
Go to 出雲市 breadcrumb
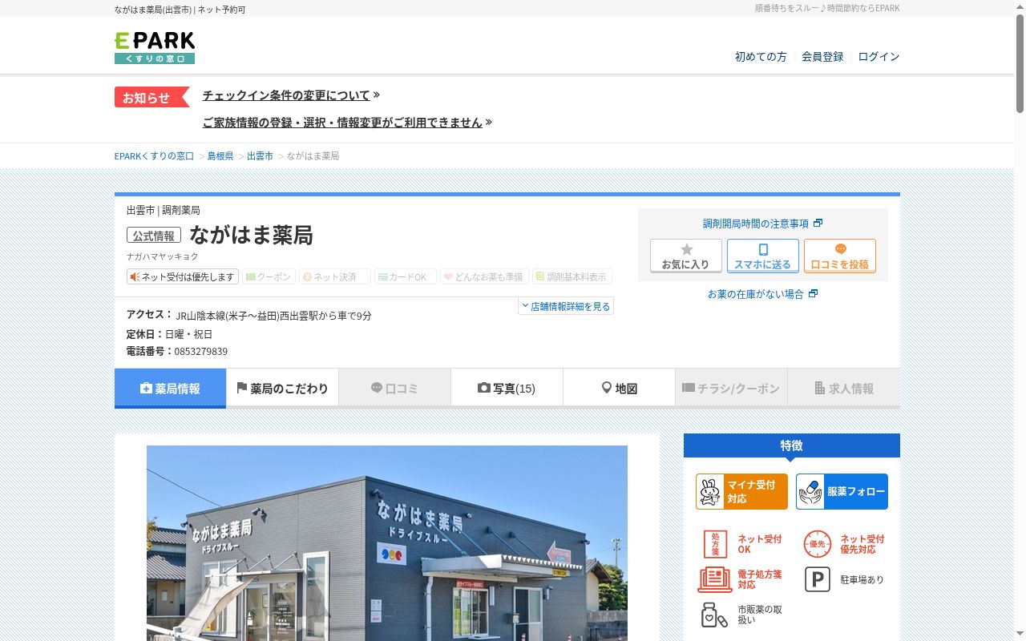pyautogui.click(x=260, y=156)
